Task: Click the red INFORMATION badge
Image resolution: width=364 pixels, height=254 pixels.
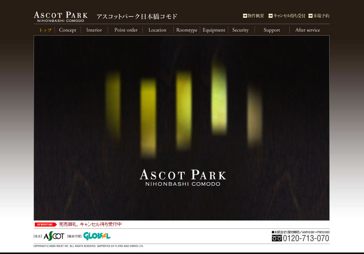Action: click(x=46, y=224)
